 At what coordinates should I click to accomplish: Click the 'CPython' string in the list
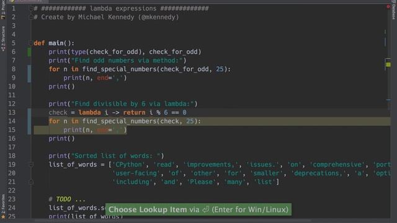point(128,165)
